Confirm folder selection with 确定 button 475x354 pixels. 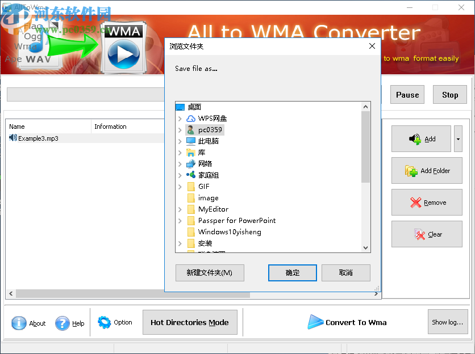[x=292, y=273]
